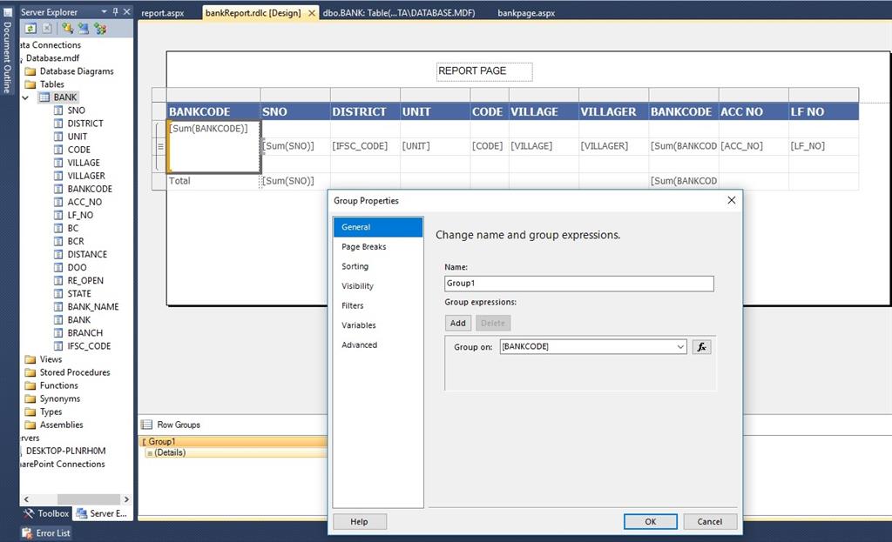Switch to the bankpage.aspx tab
The image size is (892, 542).
point(526,13)
